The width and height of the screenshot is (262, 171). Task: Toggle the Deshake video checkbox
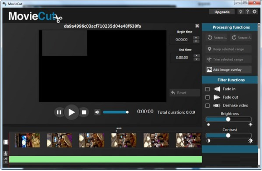(208, 106)
